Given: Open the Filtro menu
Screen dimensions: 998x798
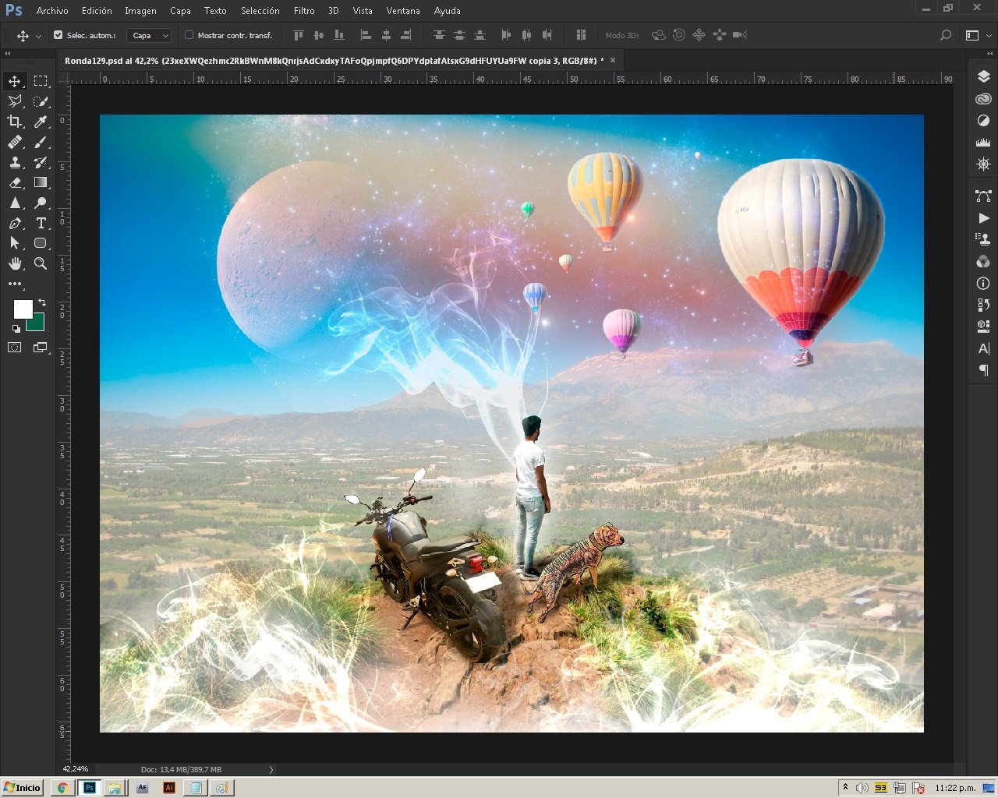Looking at the screenshot, I should pos(304,11).
